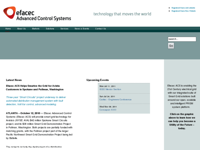
Task: Open Carilec - Engineers Conference event
Action: pos(115,99)
